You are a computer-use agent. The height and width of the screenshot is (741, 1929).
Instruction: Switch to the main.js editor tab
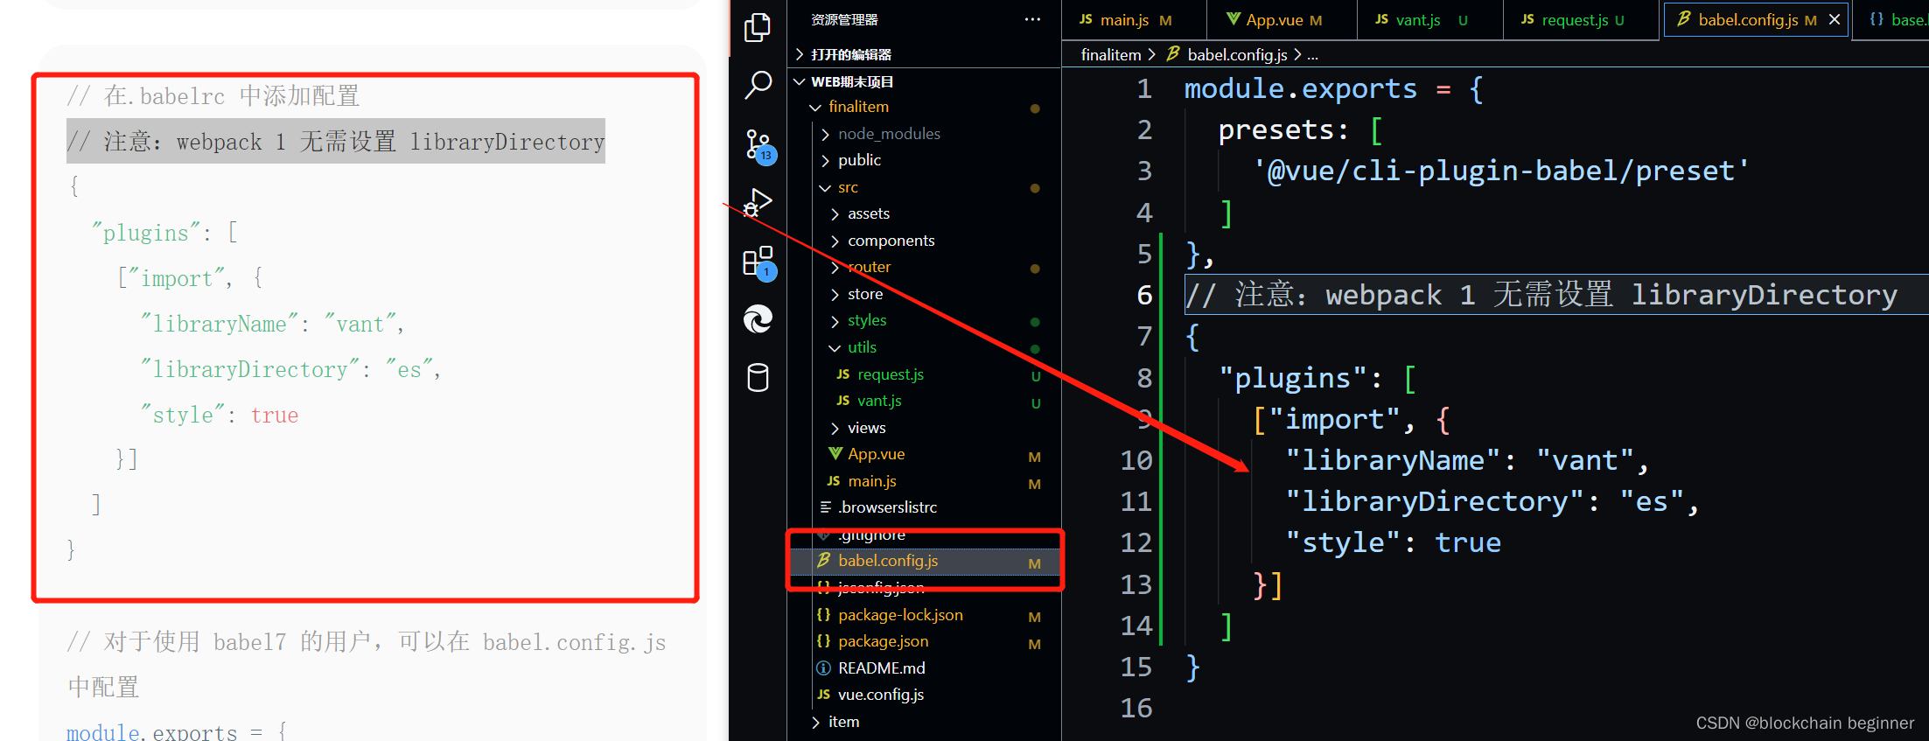(x=1134, y=19)
